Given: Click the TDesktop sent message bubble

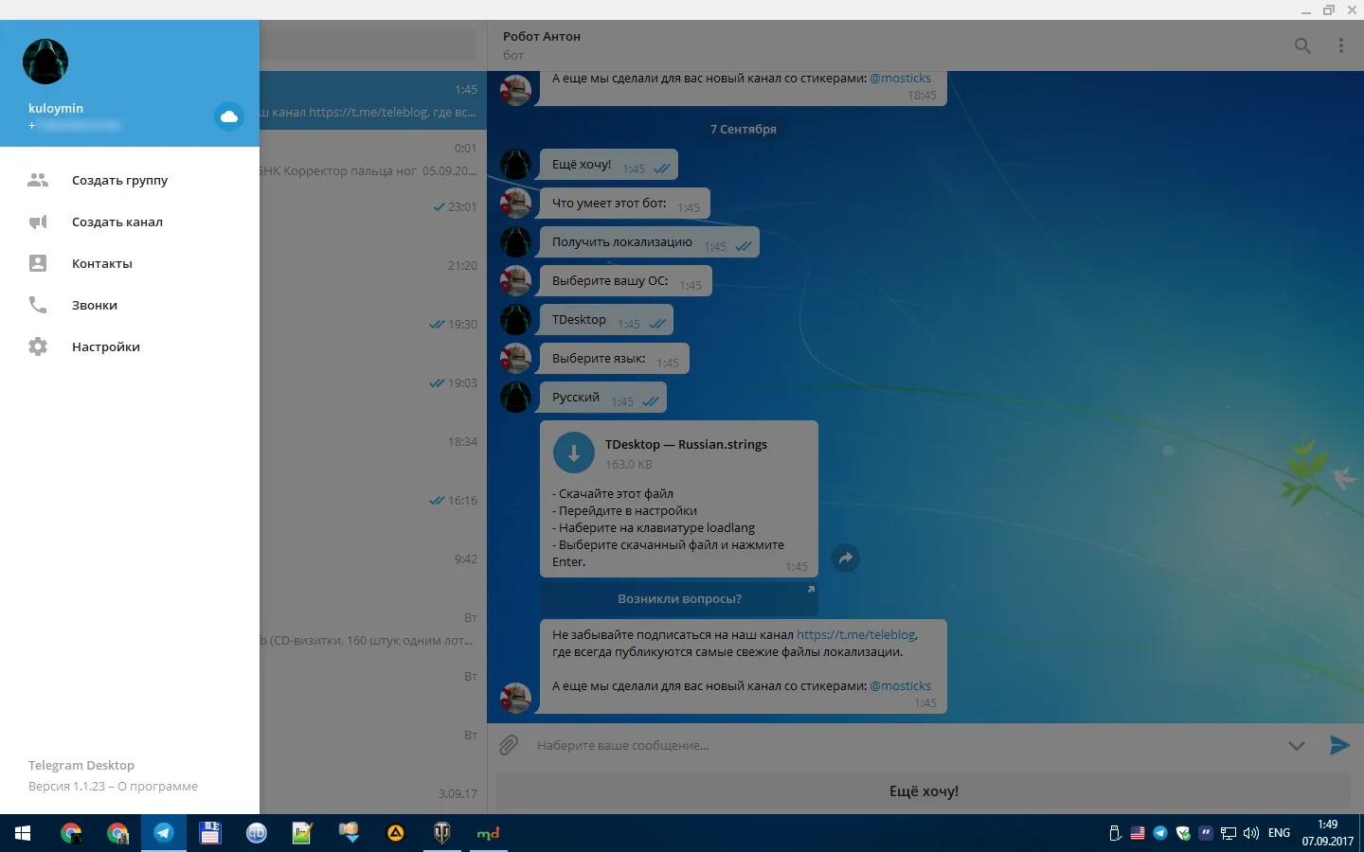Looking at the screenshot, I should click(606, 320).
